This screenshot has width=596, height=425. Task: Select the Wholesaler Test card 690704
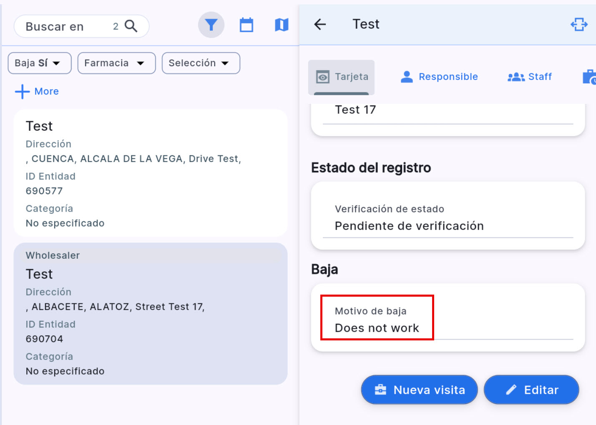(x=150, y=313)
